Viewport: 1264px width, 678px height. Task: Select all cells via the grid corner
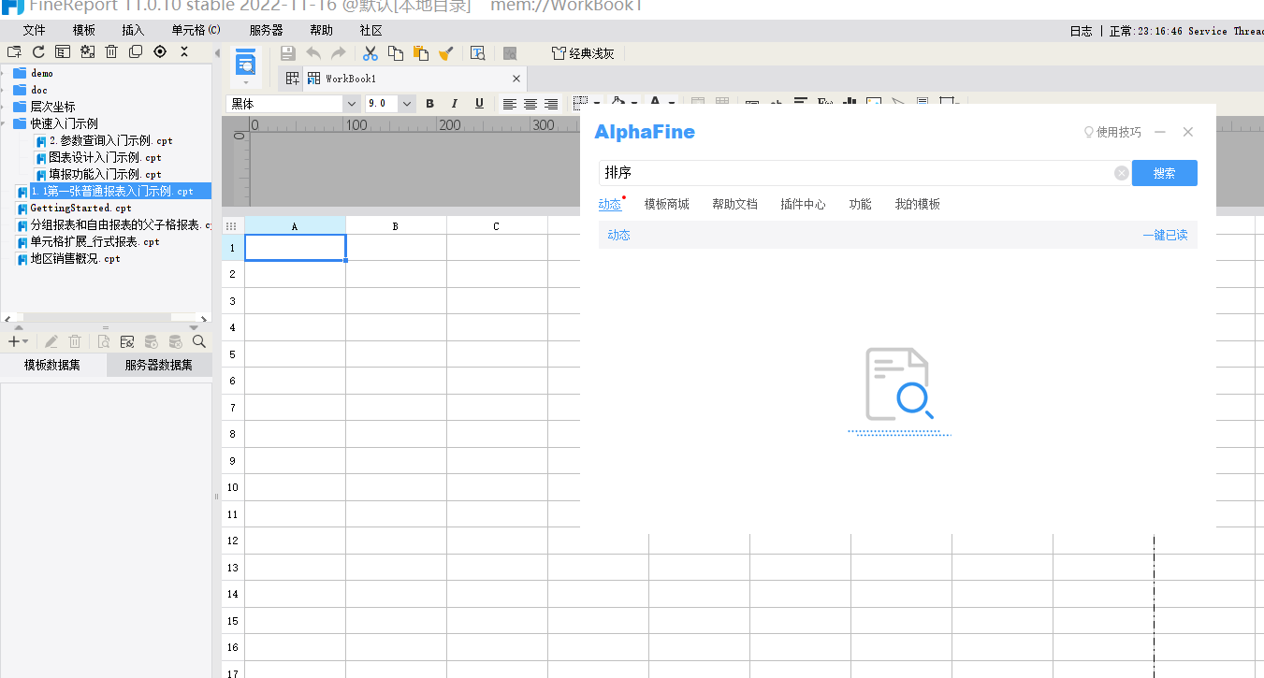point(232,226)
